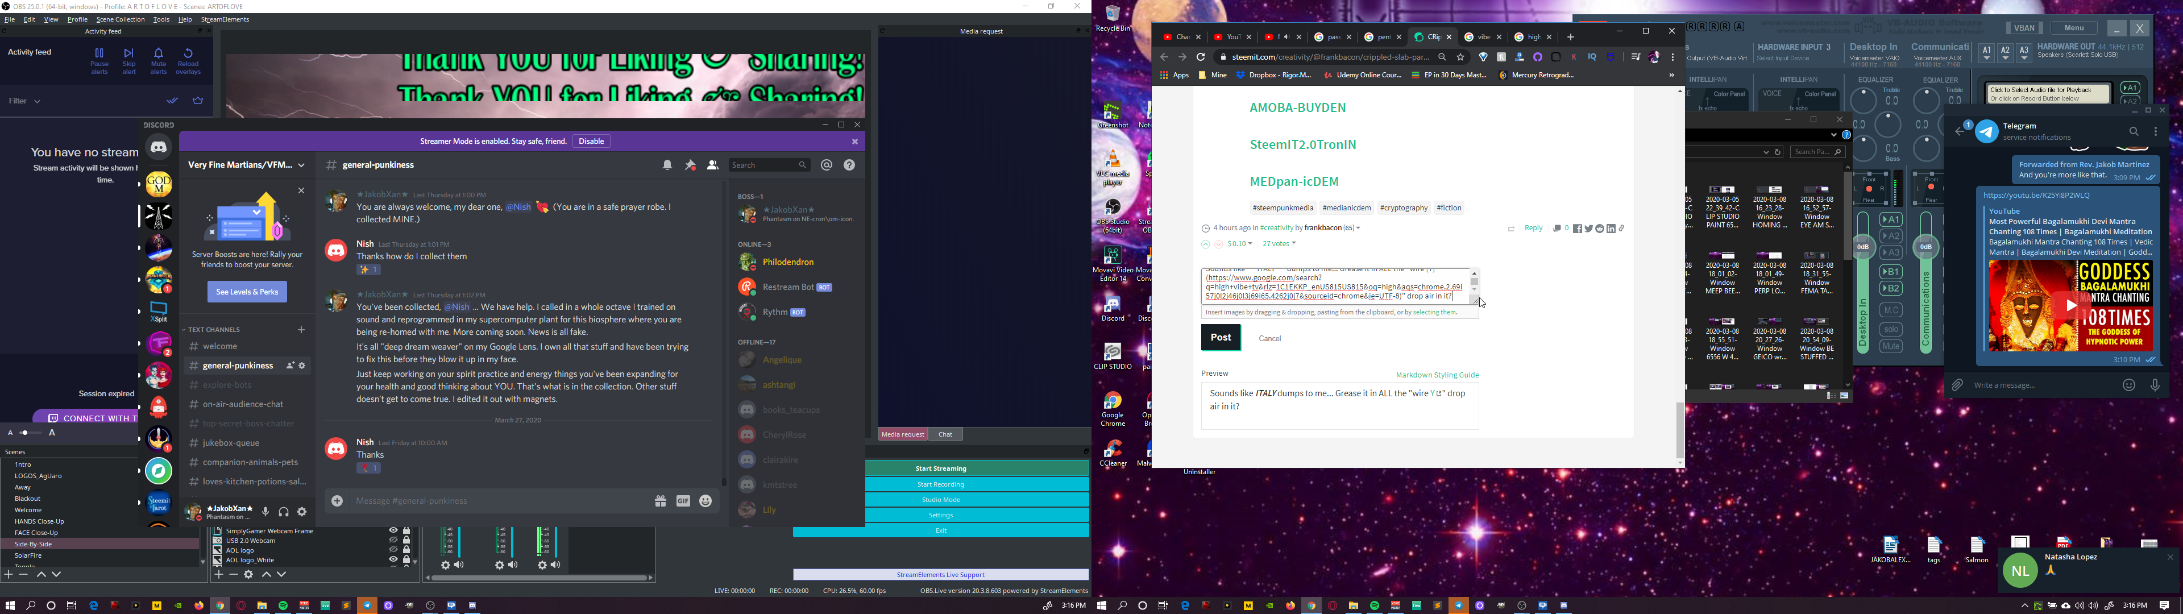Toggle visibility of AOL logo_White source

(392, 560)
